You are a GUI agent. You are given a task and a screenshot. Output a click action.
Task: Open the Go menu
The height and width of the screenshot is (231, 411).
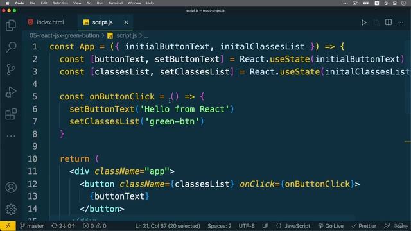pyautogui.click(x=89, y=3)
